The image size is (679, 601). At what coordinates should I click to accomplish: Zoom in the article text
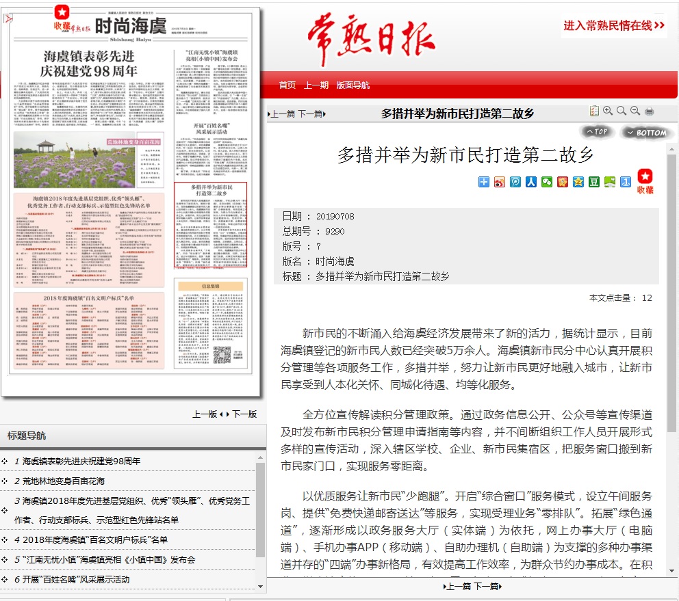(x=608, y=111)
